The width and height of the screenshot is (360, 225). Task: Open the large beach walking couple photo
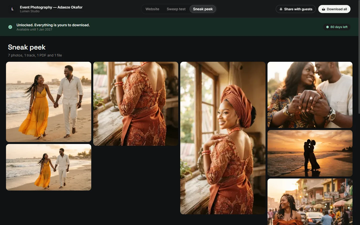pos(48,102)
